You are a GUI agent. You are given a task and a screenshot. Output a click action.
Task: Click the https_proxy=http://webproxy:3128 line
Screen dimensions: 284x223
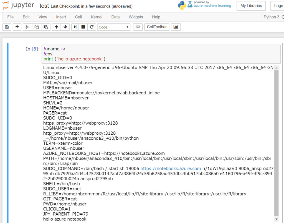tap(80, 123)
